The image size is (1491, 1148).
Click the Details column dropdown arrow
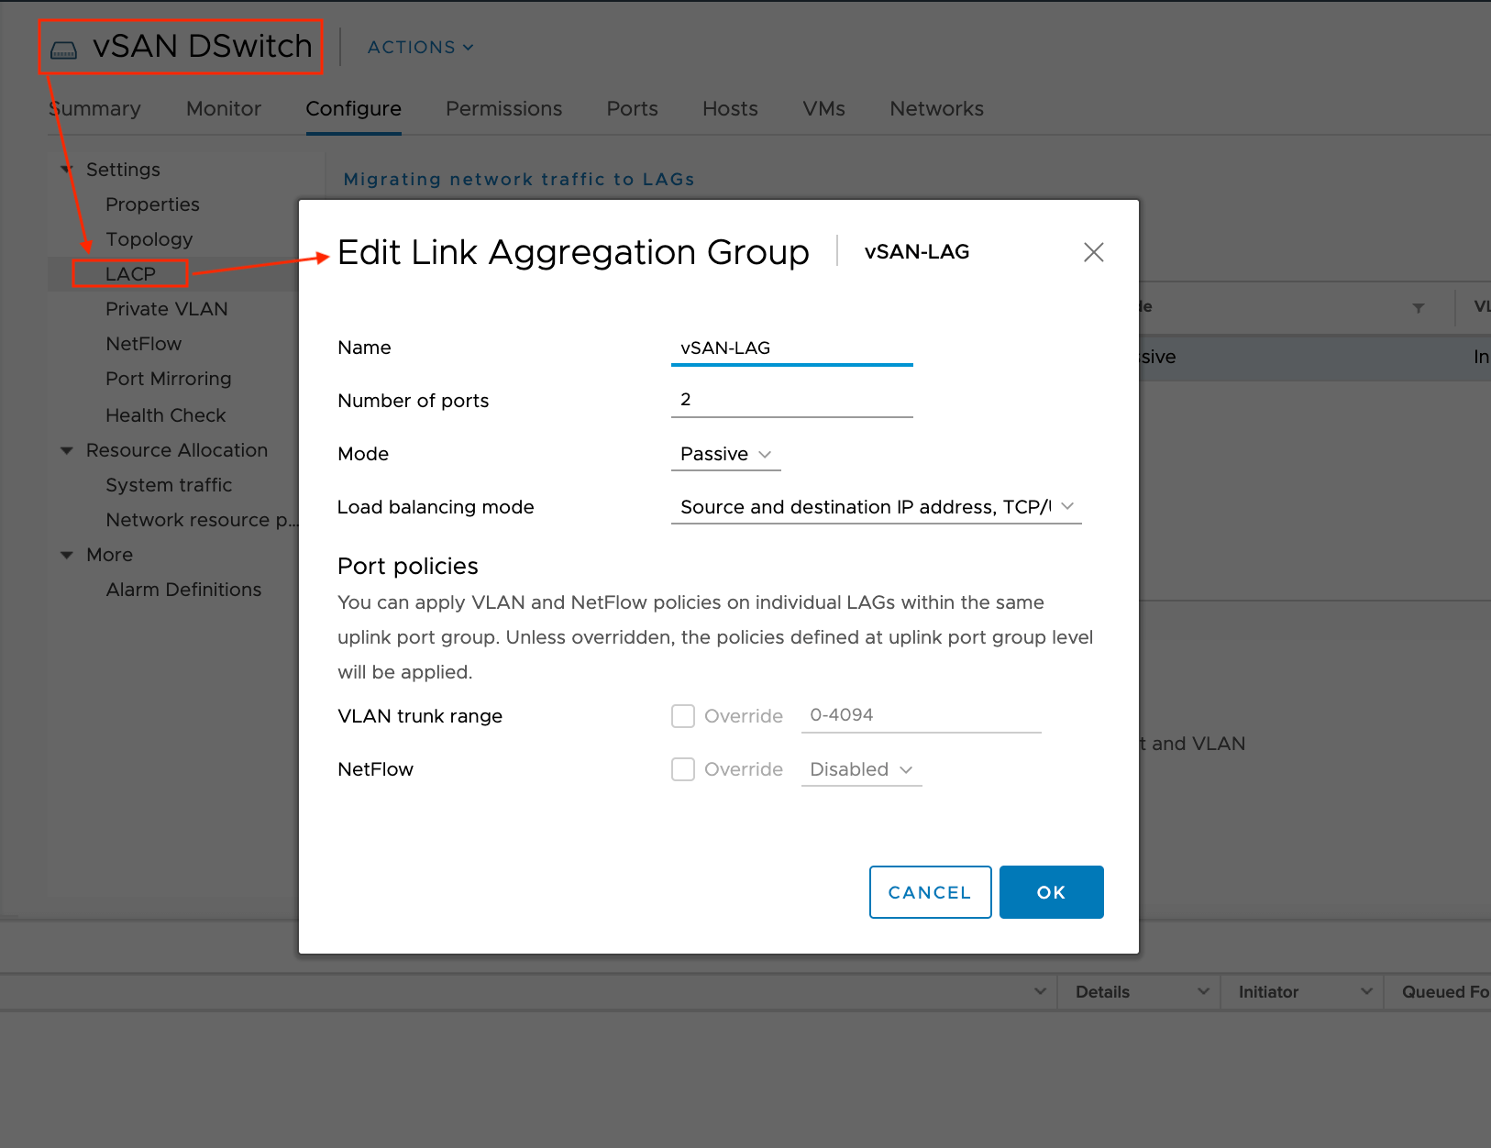[x=1203, y=991]
